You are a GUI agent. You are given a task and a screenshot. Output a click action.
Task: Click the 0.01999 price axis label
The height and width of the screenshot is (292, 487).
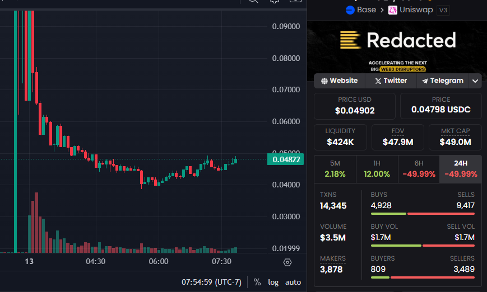pyautogui.click(x=286, y=248)
